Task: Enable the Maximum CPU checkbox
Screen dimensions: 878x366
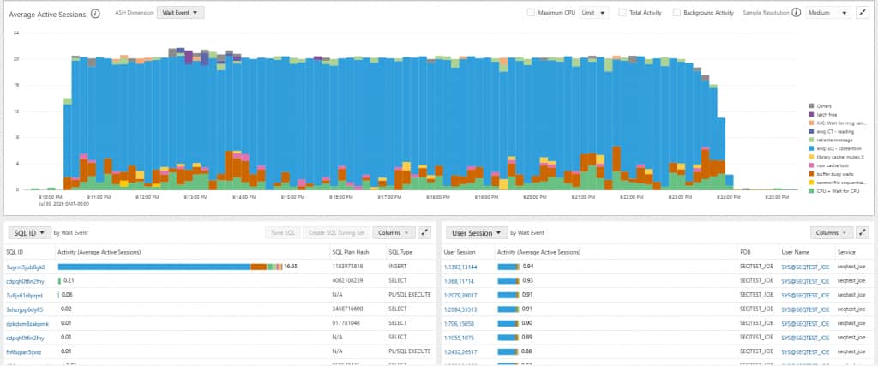Action: pos(530,12)
